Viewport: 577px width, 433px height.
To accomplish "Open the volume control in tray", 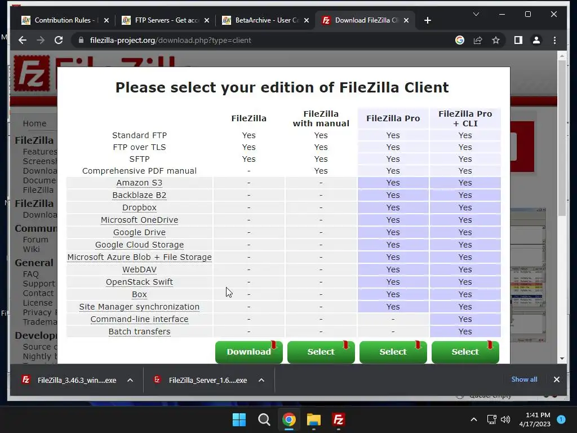I will [505, 419].
